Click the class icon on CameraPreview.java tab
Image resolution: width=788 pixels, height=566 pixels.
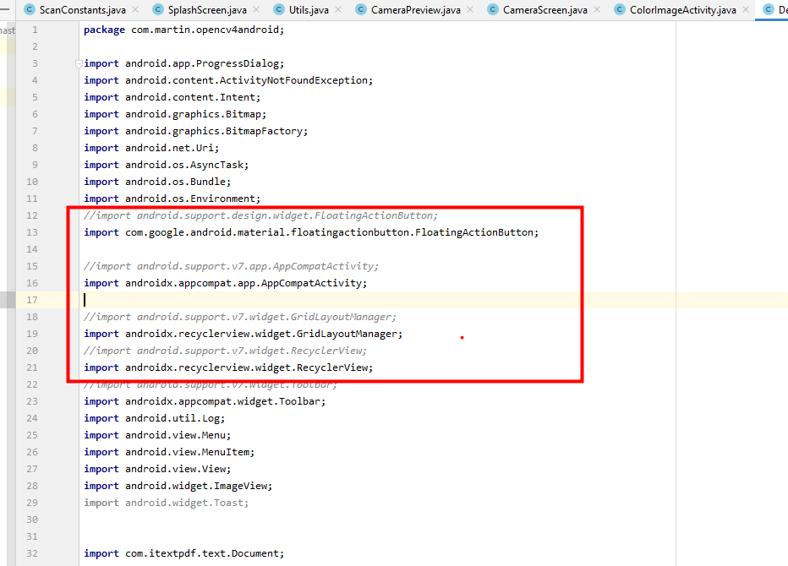click(361, 9)
